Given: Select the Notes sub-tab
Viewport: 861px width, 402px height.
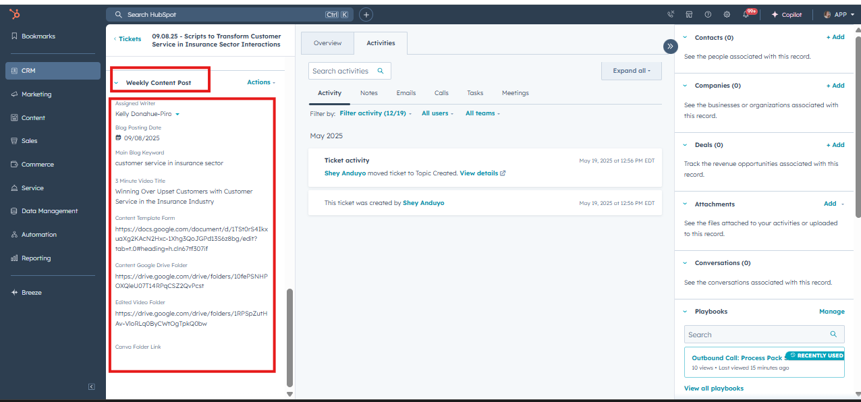Looking at the screenshot, I should [369, 93].
